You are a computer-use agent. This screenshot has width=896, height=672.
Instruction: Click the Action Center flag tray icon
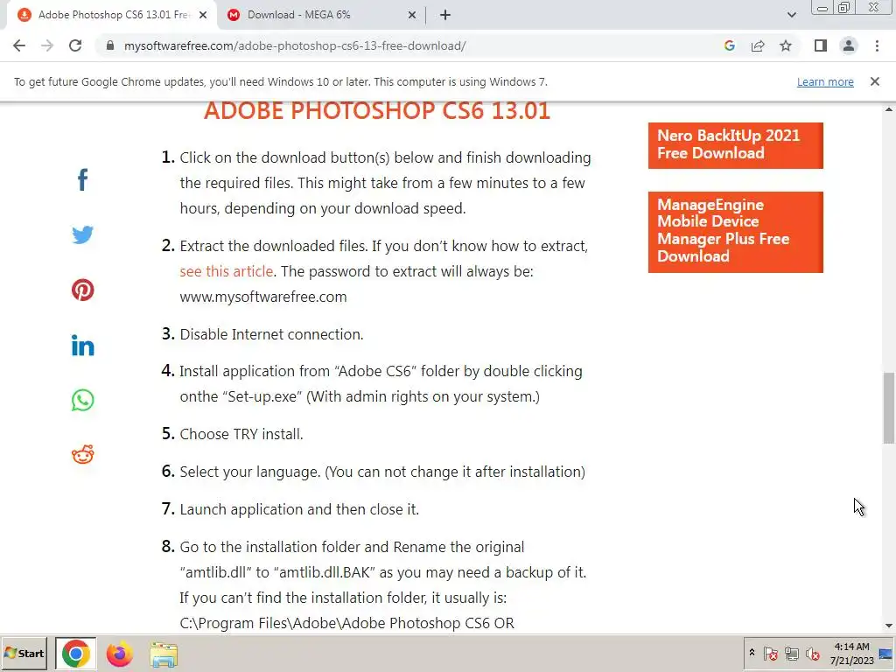(x=770, y=653)
